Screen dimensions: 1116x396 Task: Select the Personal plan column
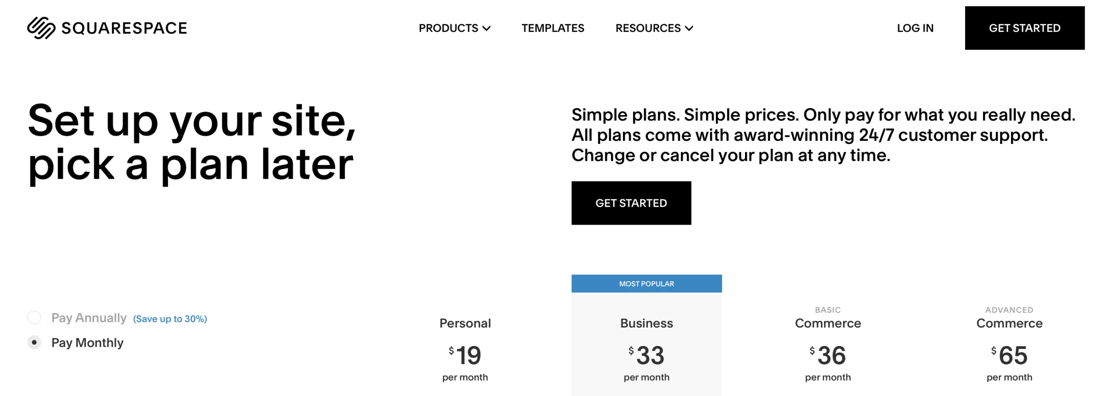465,323
